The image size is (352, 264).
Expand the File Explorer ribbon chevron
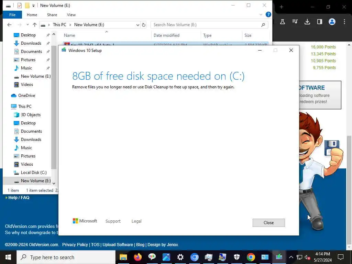pos(261,14)
